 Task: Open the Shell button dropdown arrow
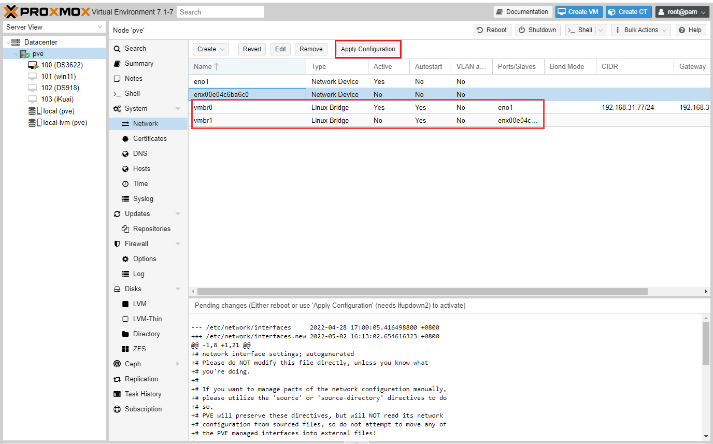point(601,30)
